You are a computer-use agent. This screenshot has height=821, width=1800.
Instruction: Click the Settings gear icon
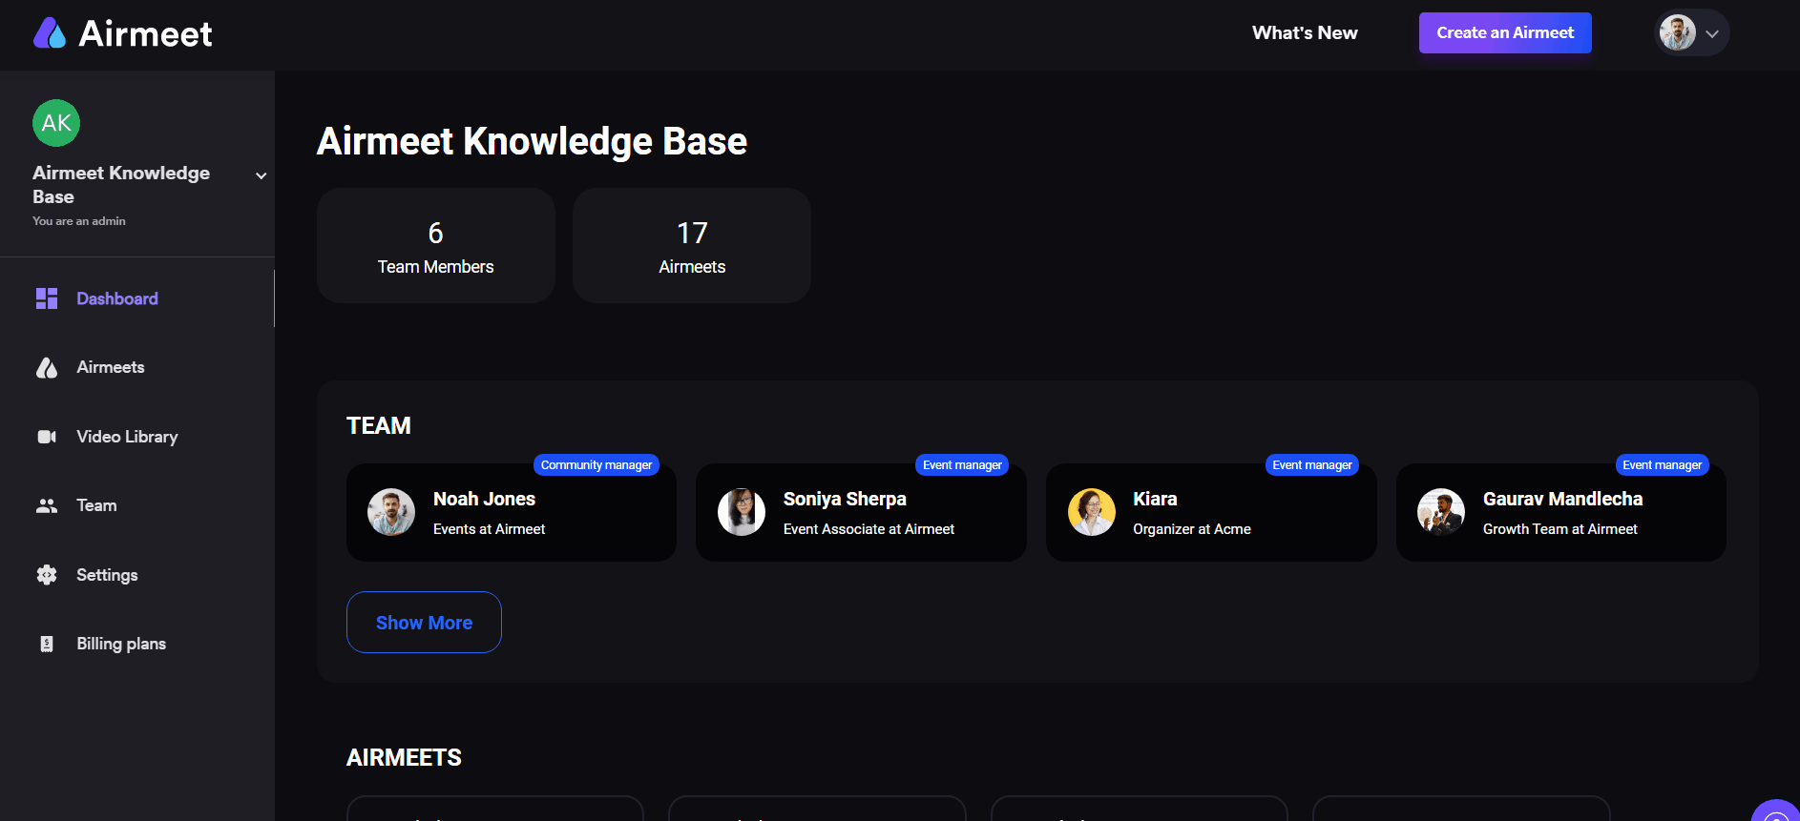point(47,575)
